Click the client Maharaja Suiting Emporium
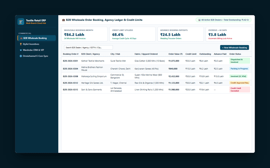270x168 pixels. pyautogui.click(x=94, y=77)
